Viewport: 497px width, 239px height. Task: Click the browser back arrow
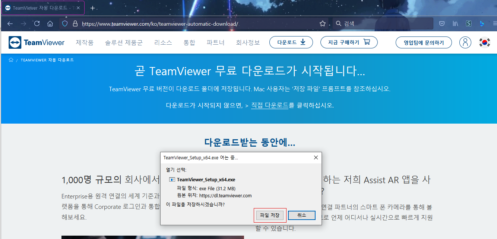[10, 23]
